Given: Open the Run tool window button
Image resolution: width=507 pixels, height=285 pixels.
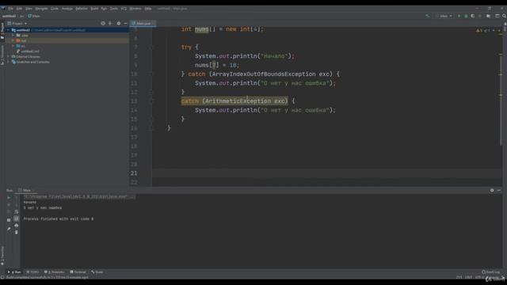Looking at the screenshot, I should [14, 272].
